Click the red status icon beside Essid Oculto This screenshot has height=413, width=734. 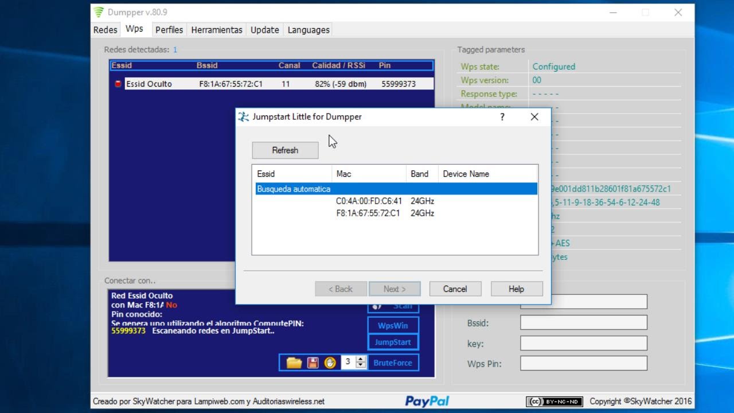[x=118, y=83]
